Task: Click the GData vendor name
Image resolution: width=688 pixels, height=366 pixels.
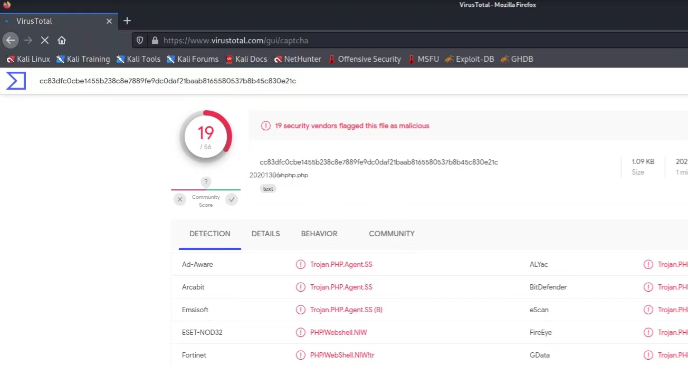Action: (x=540, y=355)
